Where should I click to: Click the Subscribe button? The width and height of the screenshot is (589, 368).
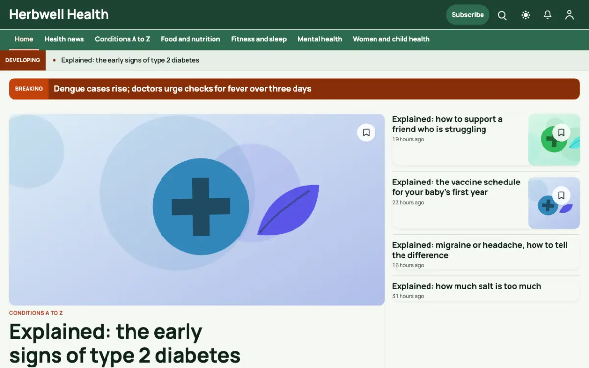click(468, 15)
